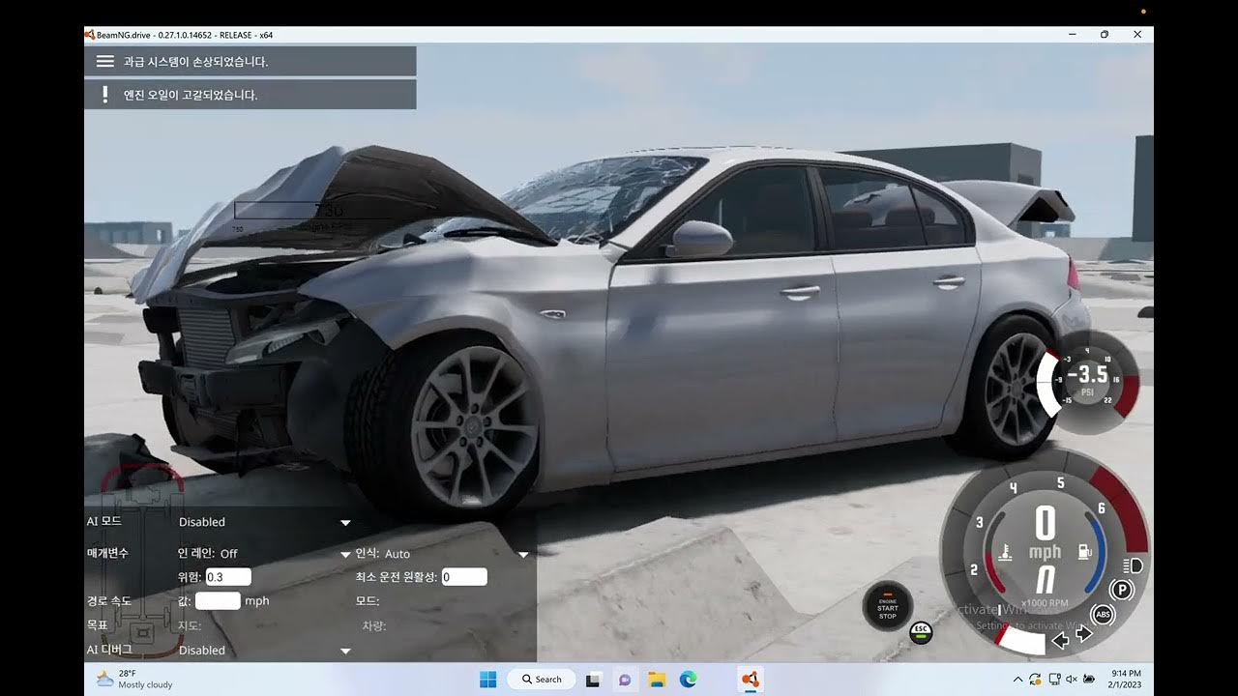Click the BeamNG.drive taskbar icon
Image resolution: width=1238 pixels, height=696 pixels.
[x=750, y=680]
